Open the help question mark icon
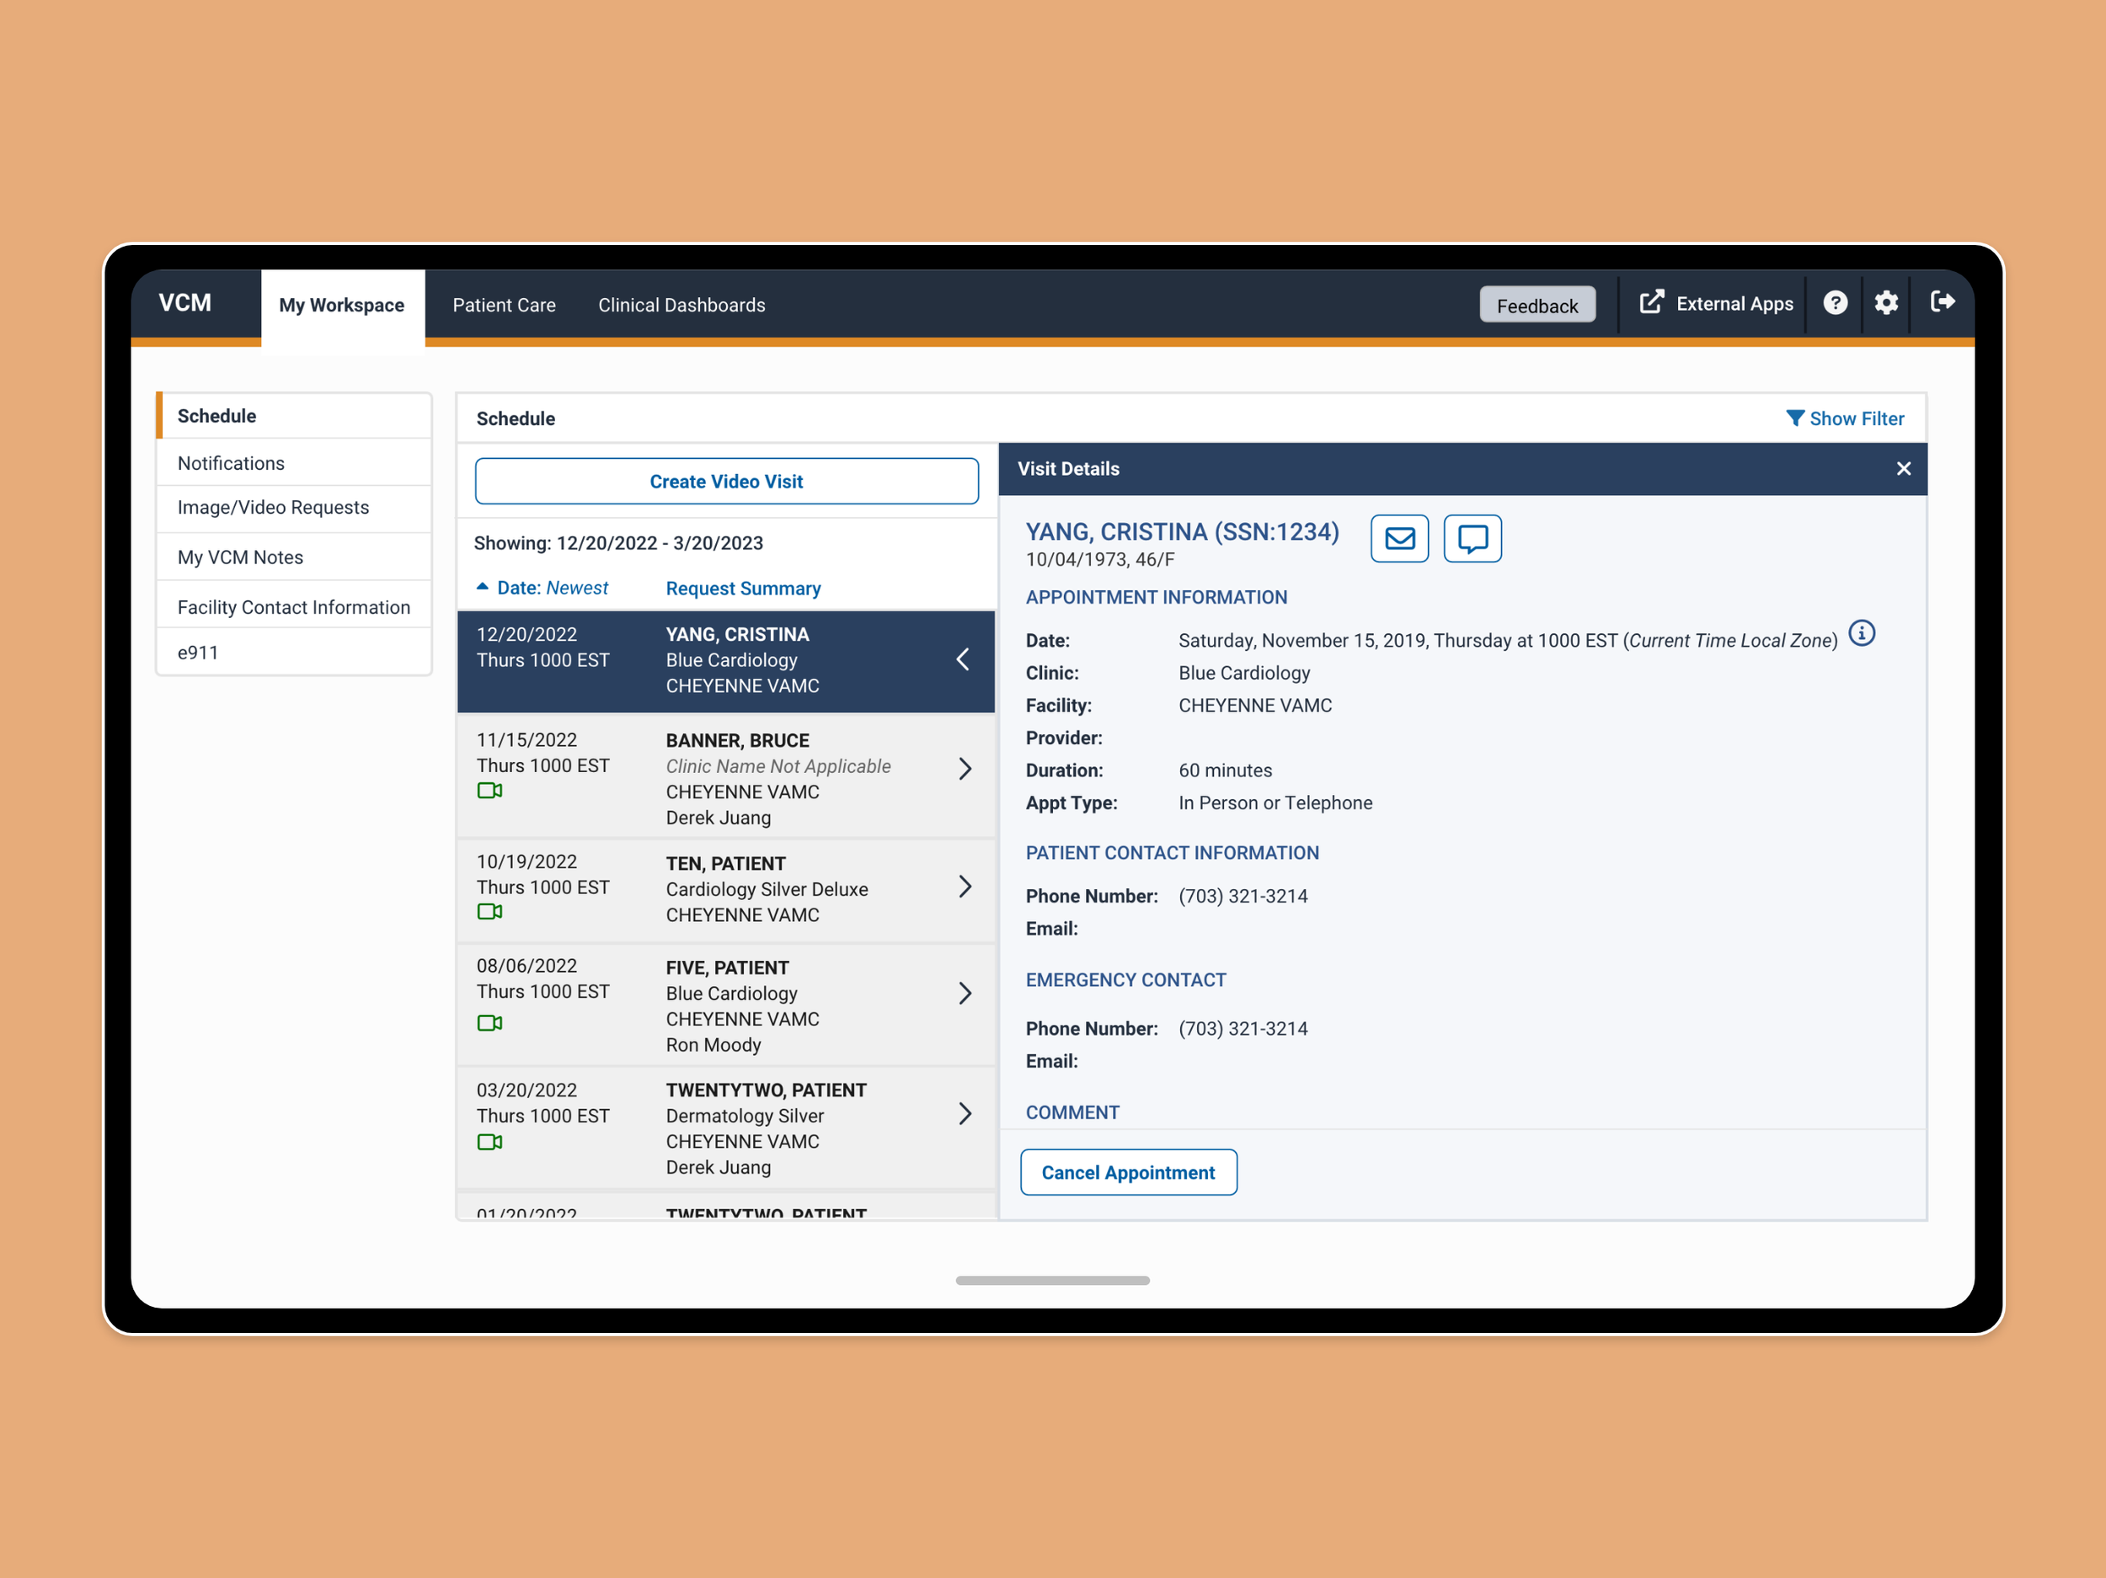 1834,302
